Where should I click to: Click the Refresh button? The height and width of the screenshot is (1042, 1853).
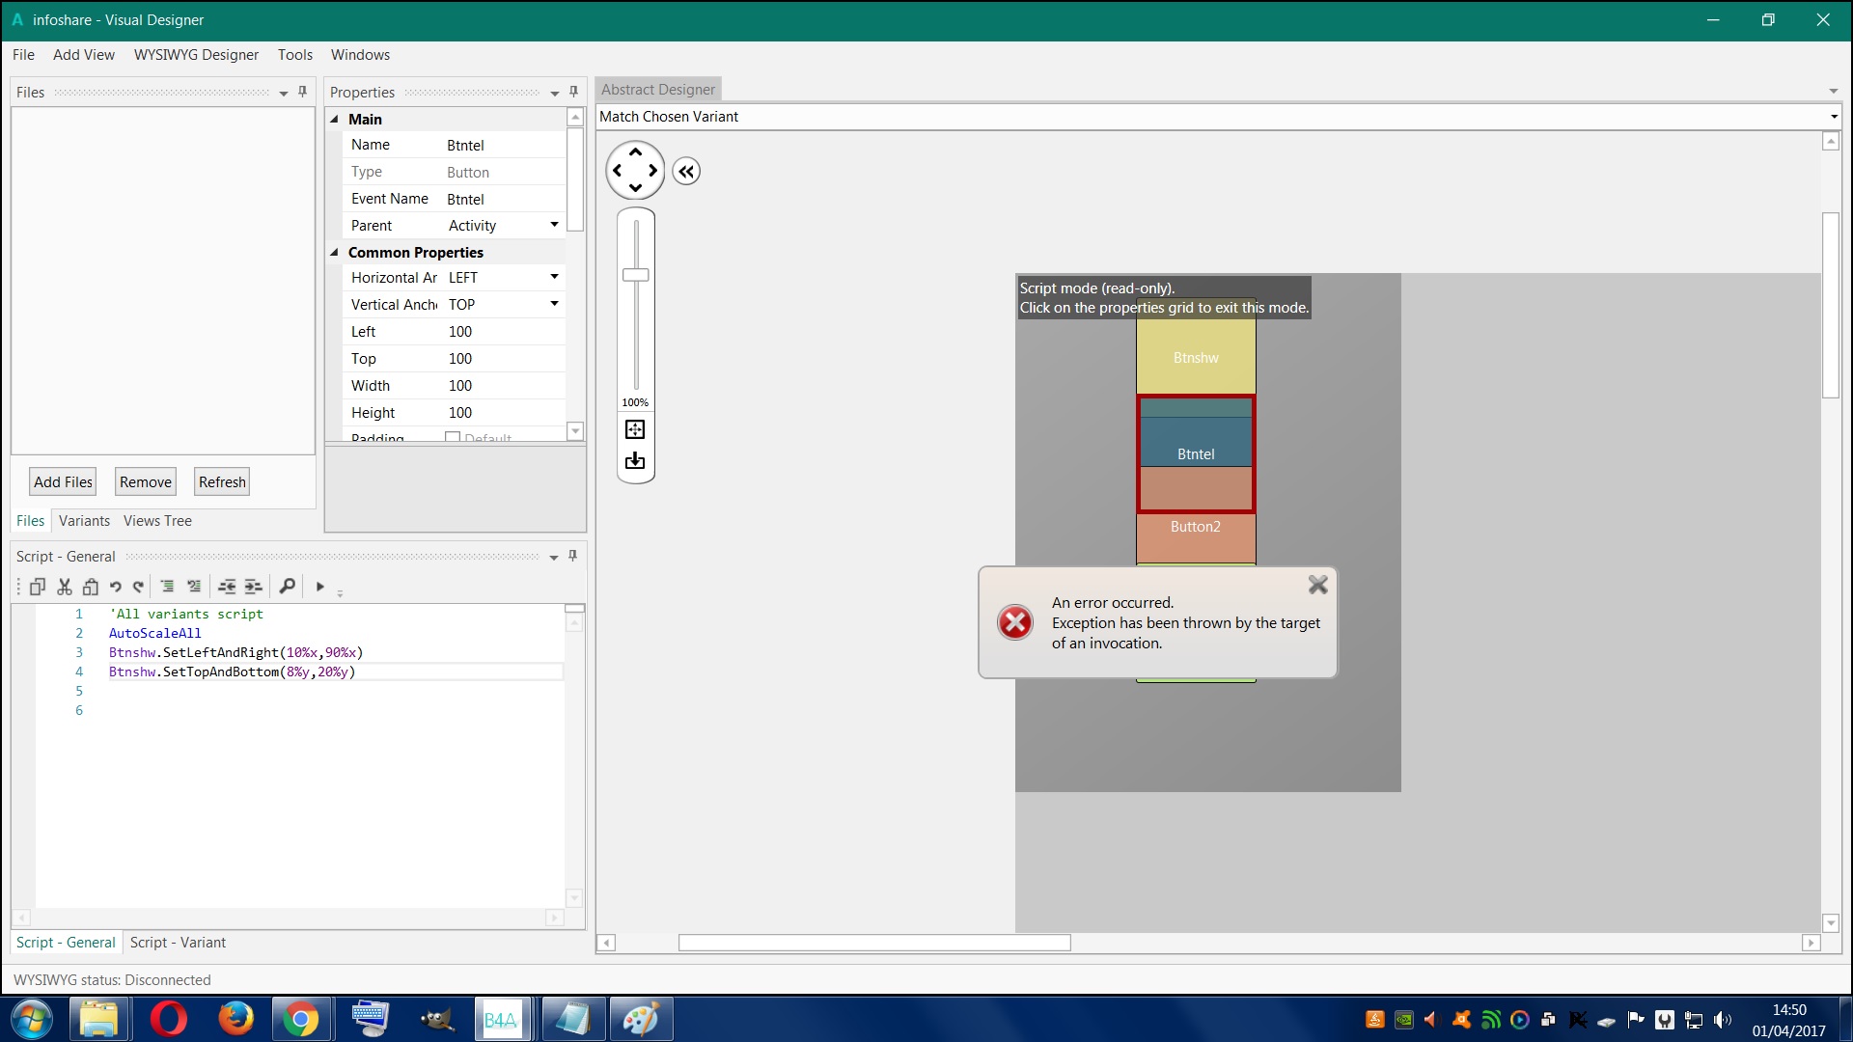[222, 482]
